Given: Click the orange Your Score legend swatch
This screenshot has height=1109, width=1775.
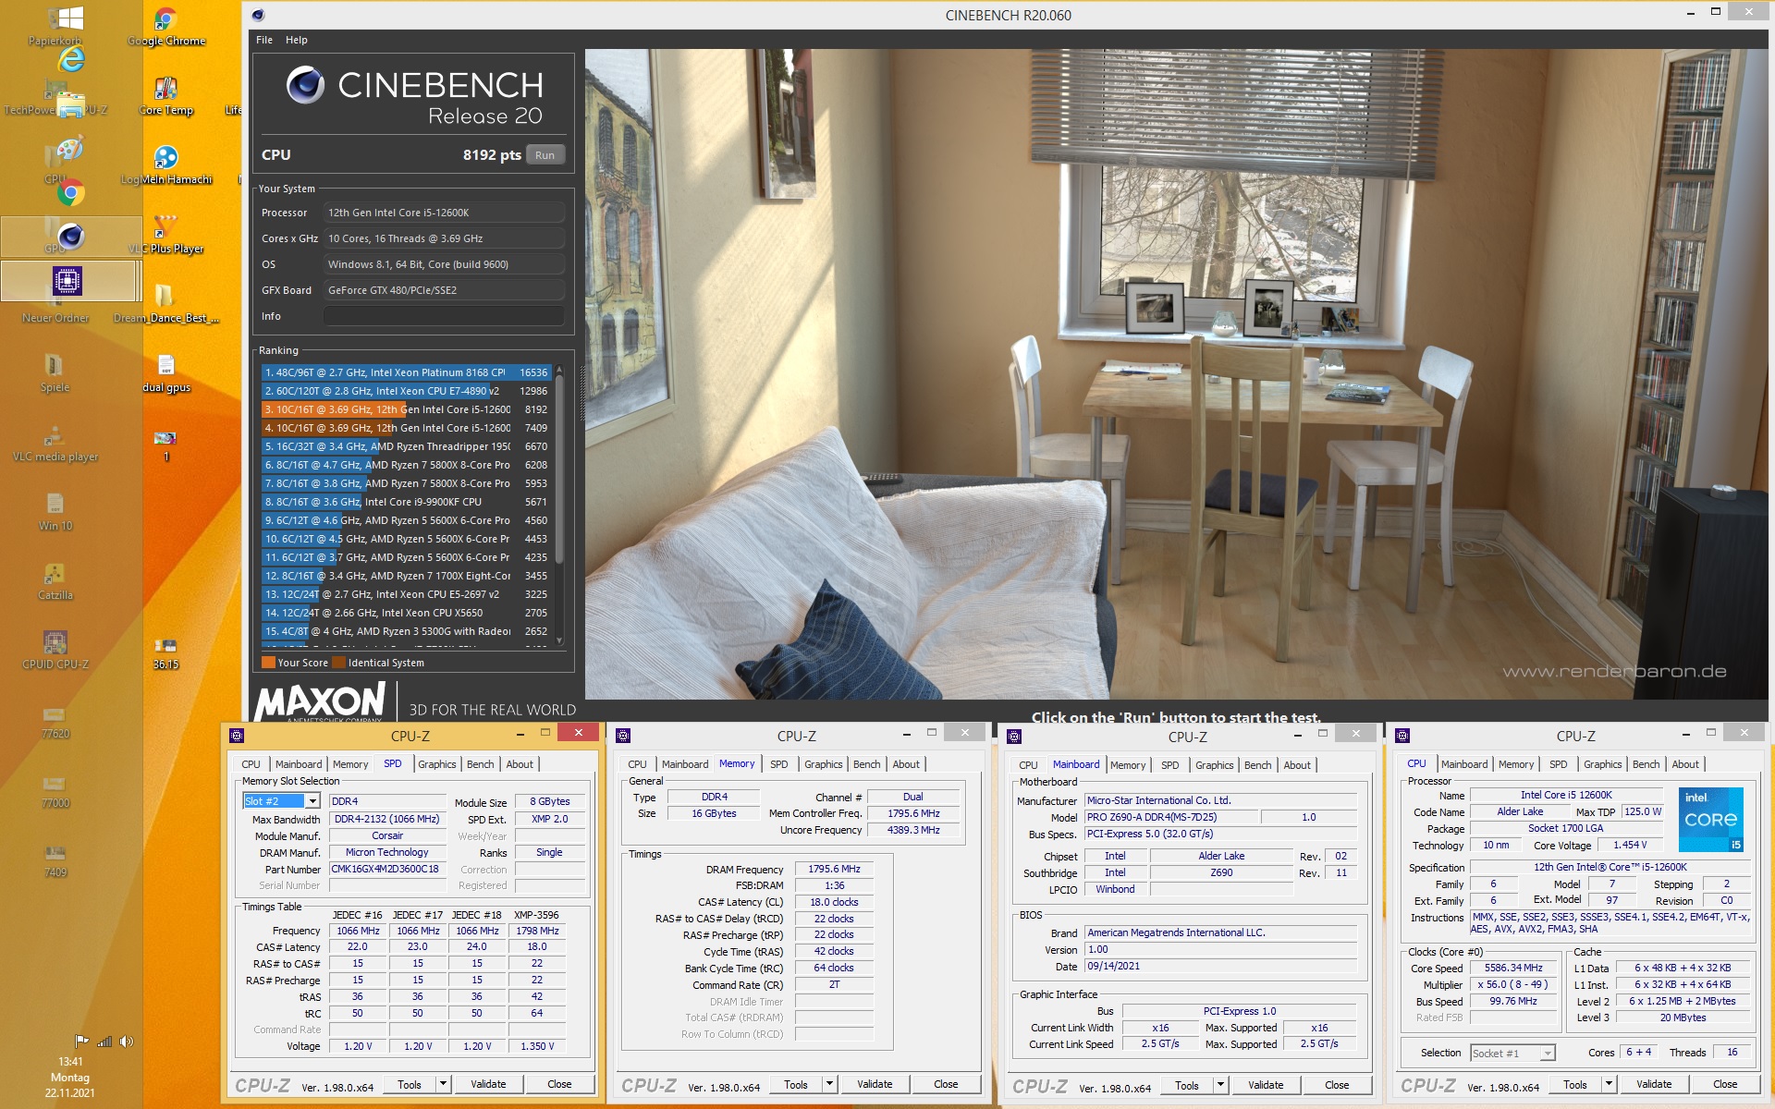Looking at the screenshot, I should pos(268,662).
